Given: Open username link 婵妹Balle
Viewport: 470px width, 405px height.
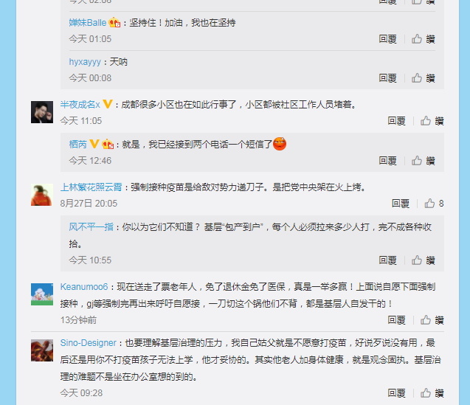Looking at the screenshot, I should [88, 23].
